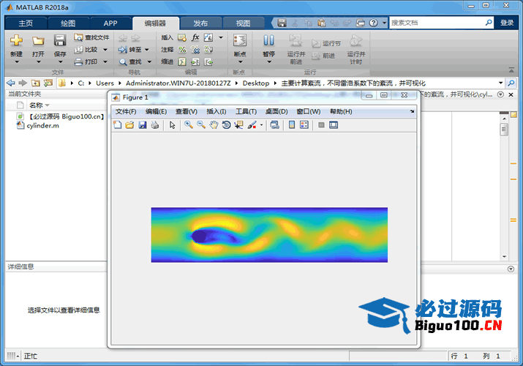Switch to the 绘图 ribbon tab

coord(67,23)
